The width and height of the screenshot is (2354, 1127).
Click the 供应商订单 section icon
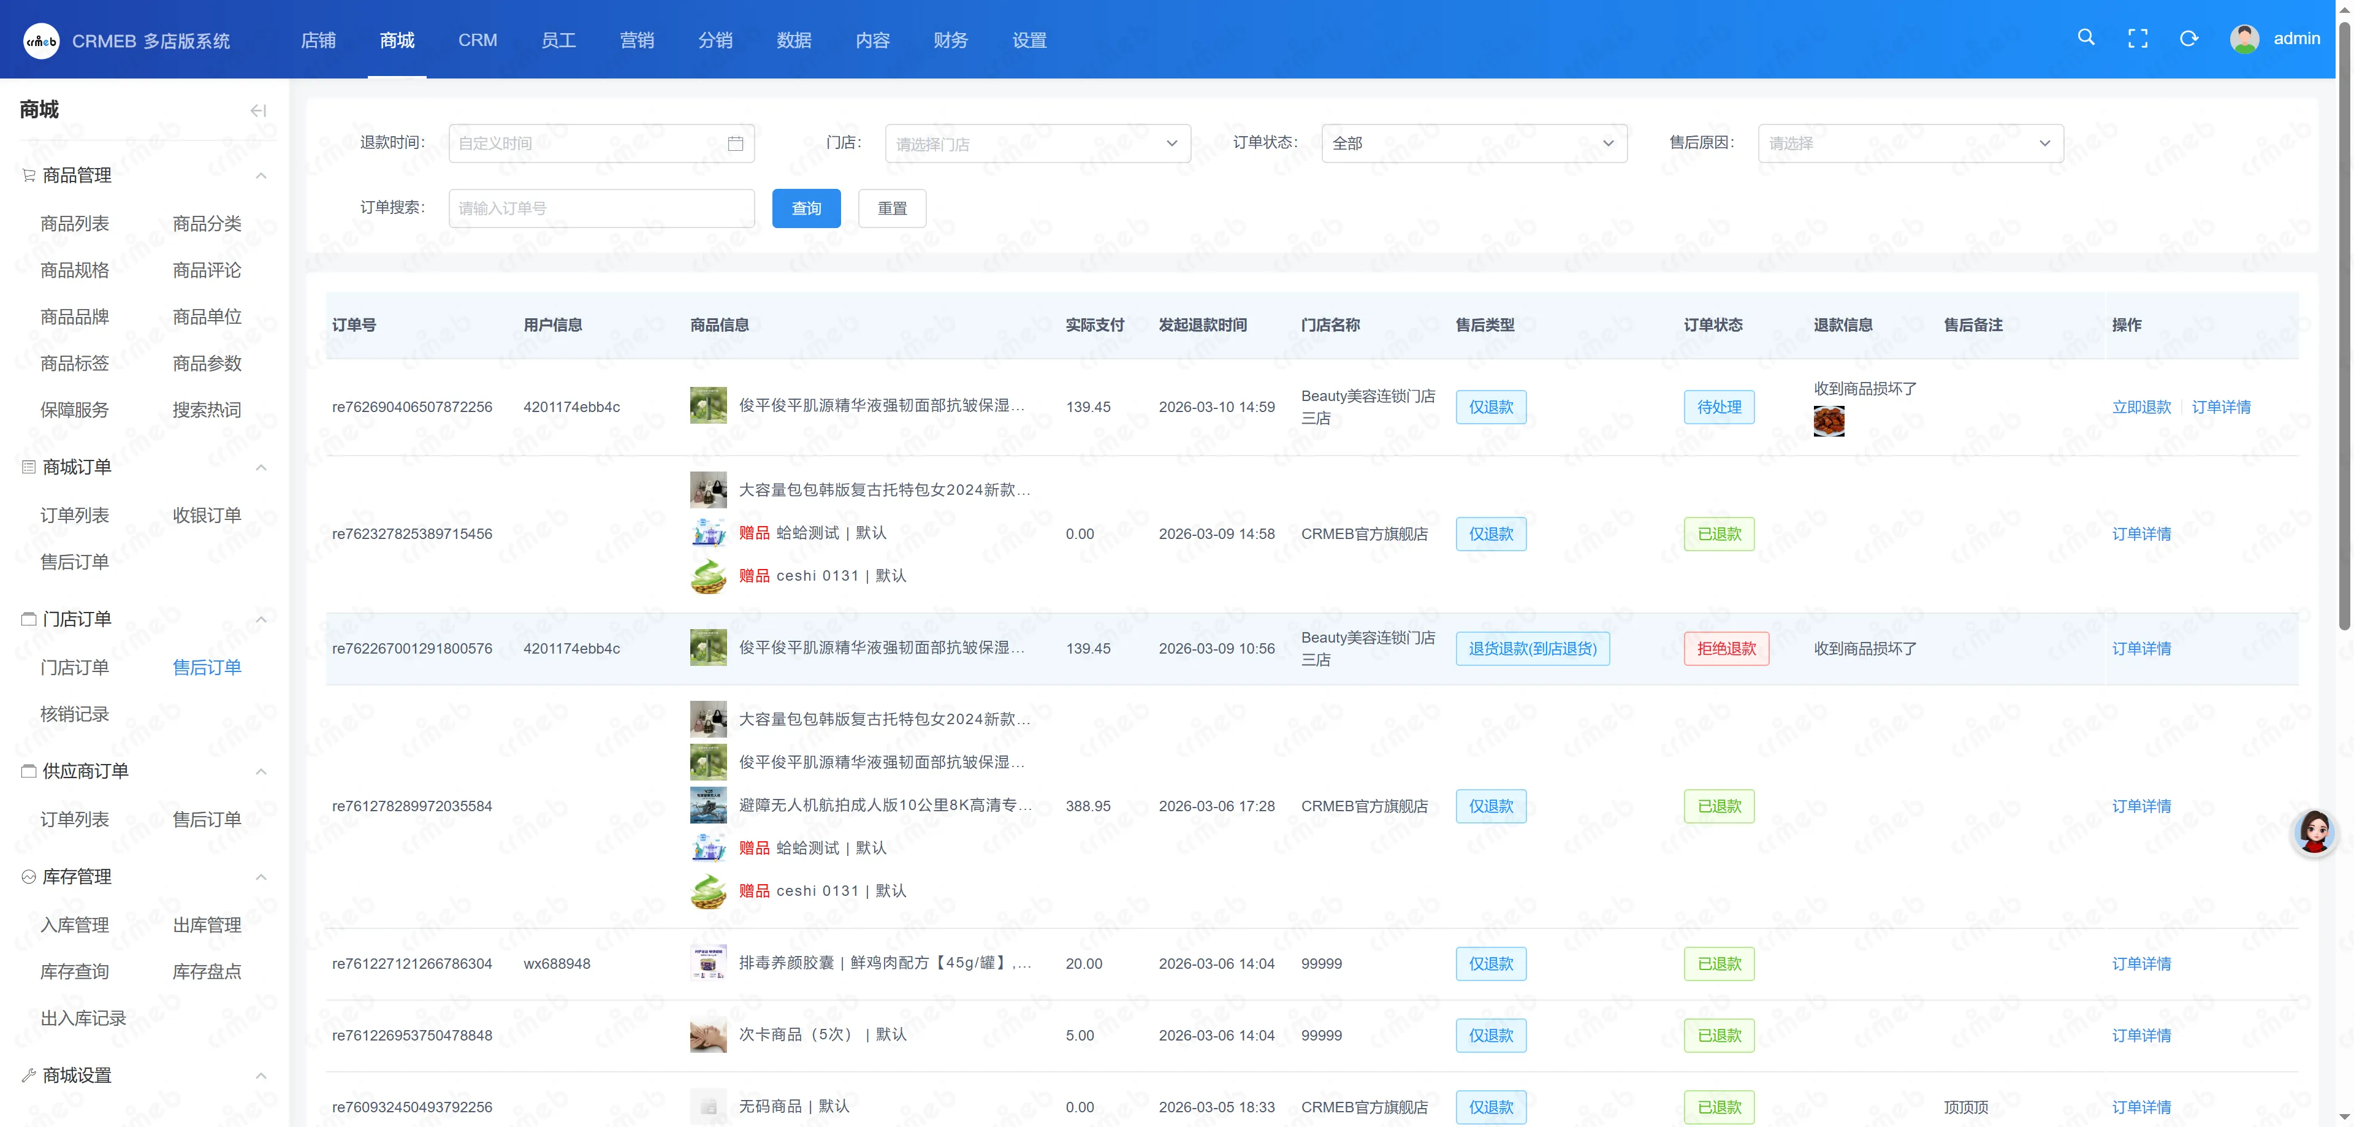point(28,771)
